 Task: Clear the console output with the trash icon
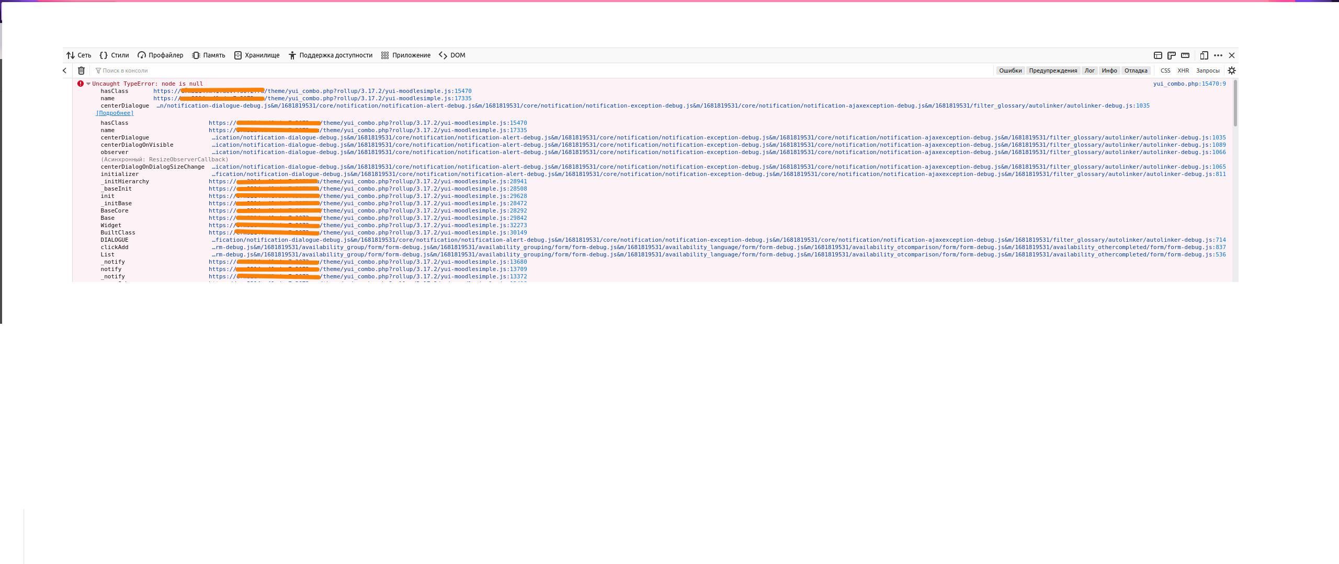81,70
